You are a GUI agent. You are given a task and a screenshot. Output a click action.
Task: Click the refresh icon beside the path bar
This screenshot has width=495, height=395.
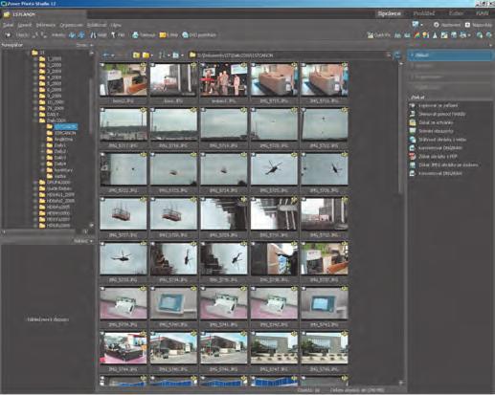pos(397,55)
